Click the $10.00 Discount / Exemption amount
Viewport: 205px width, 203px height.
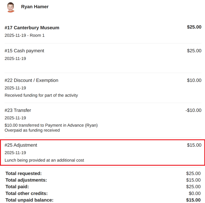point(194,81)
